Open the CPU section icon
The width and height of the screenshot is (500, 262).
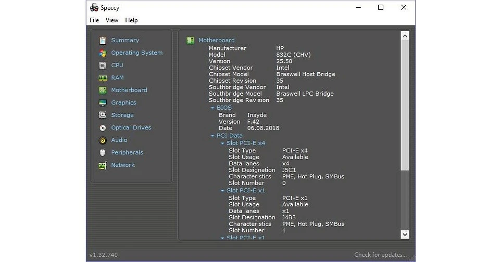(x=103, y=65)
